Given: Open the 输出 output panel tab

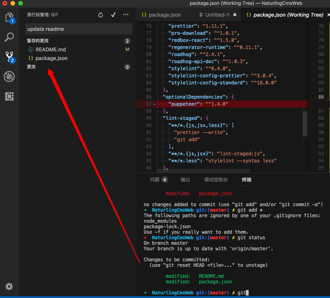Looking at the screenshot, I should coord(185,180).
